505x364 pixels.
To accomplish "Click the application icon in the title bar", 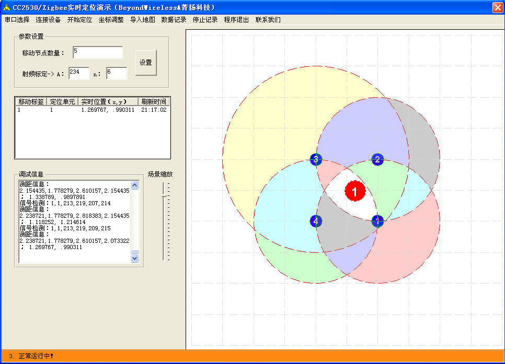I will pos(6,7).
